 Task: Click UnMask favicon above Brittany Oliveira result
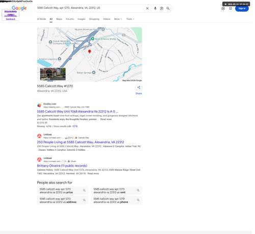[x=39, y=160]
